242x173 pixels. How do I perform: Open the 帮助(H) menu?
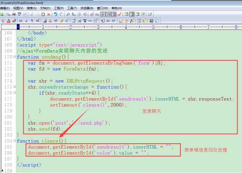coord(117,8)
